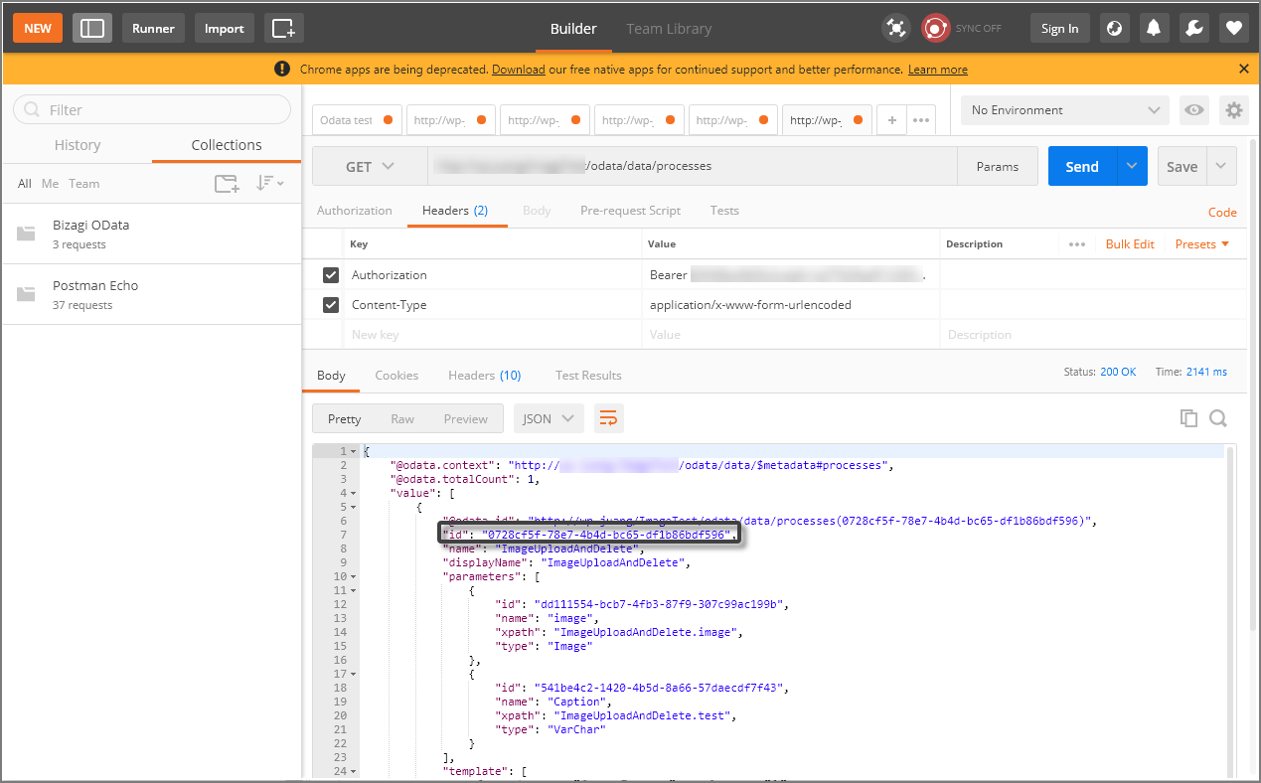This screenshot has width=1261, height=783.
Task: Open the Postman Echo collection
Action: pos(152,294)
